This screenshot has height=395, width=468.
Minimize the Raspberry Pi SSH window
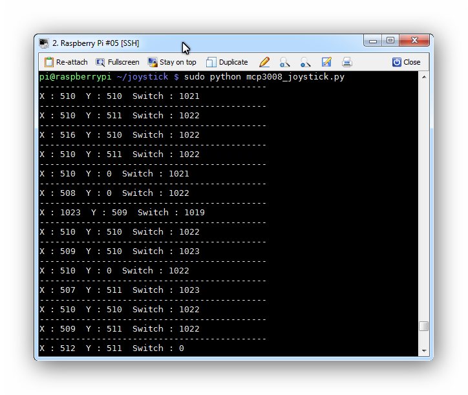pos(373,41)
